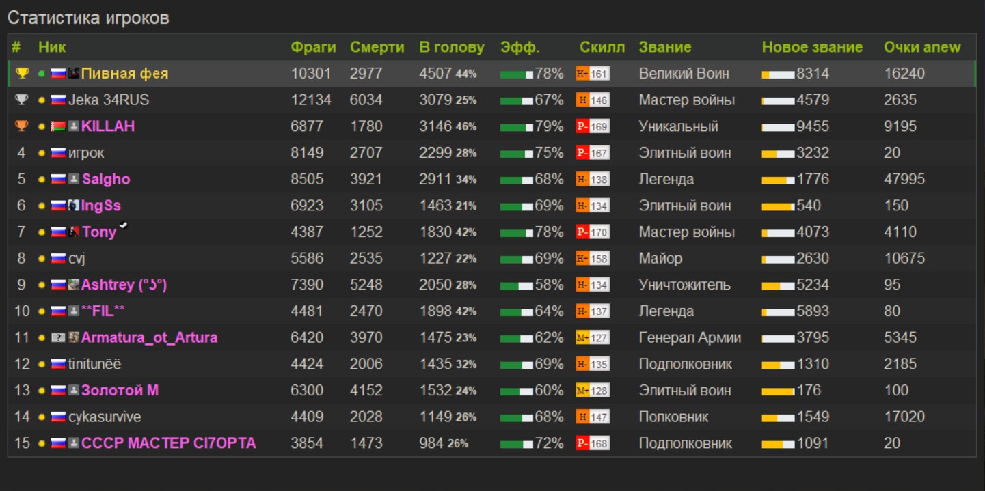Click the skill badge showing 170
The height and width of the screenshot is (491, 985).
[x=592, y=232]
